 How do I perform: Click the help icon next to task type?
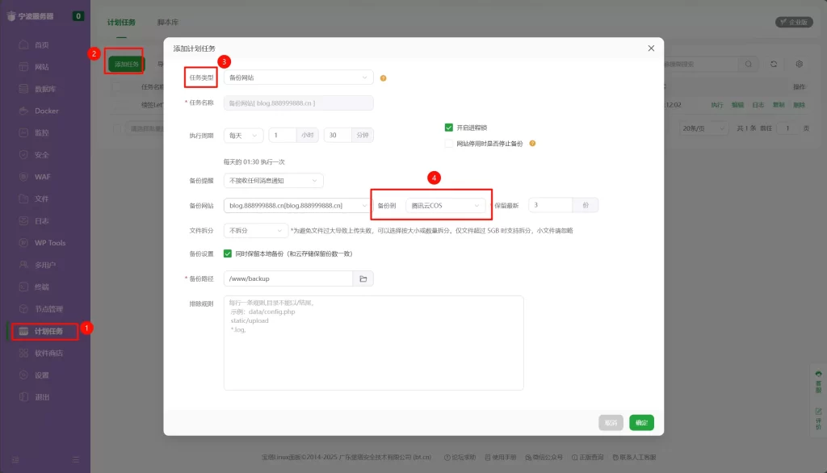click(x=383, y=78)
